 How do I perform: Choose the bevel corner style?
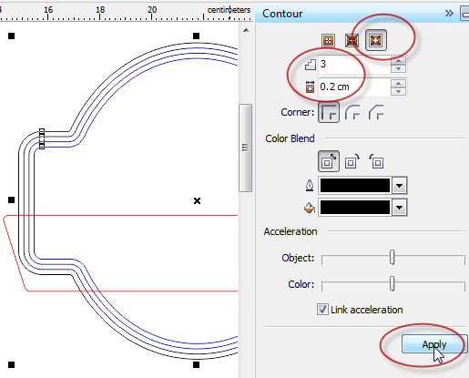(x=376, y=112)
